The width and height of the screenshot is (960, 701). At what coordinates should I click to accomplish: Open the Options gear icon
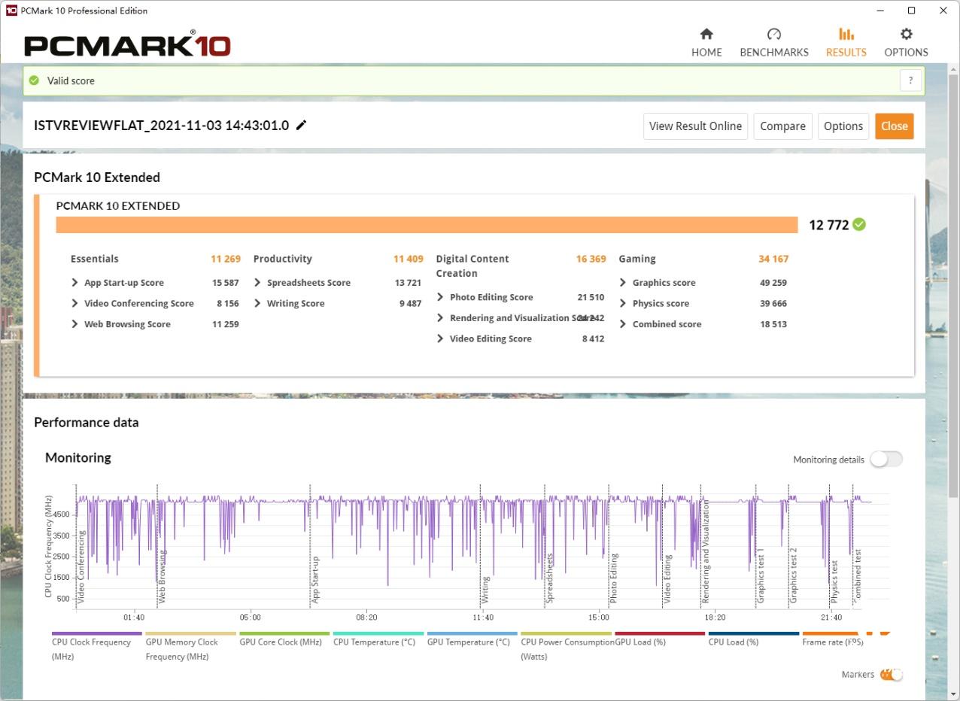[x=906, y=35]
